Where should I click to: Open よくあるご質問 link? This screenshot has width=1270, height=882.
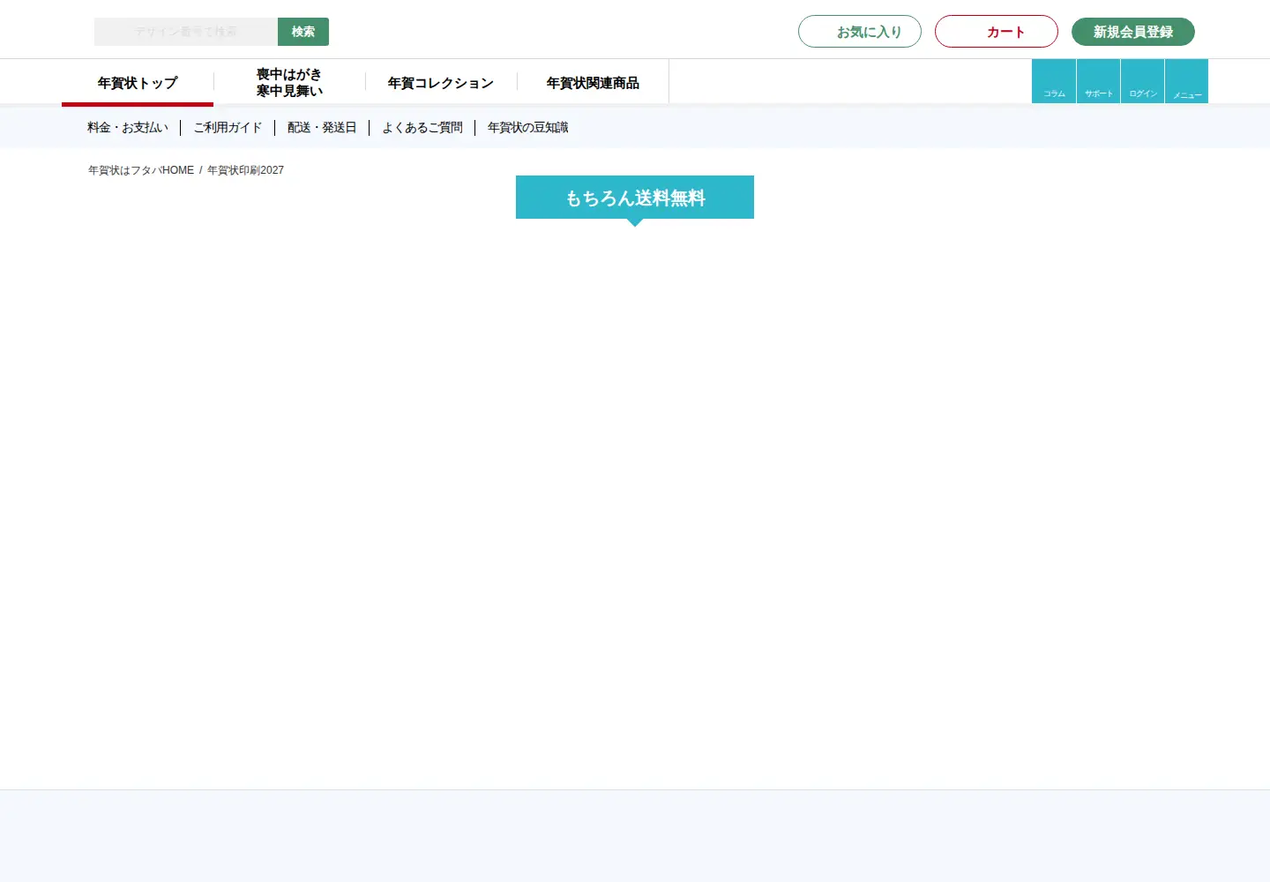tap(422, 128)
